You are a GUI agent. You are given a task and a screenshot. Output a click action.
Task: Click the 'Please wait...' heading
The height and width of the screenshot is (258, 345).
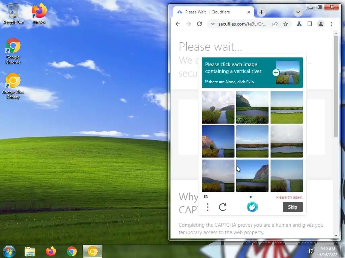[x=210, y=47]
